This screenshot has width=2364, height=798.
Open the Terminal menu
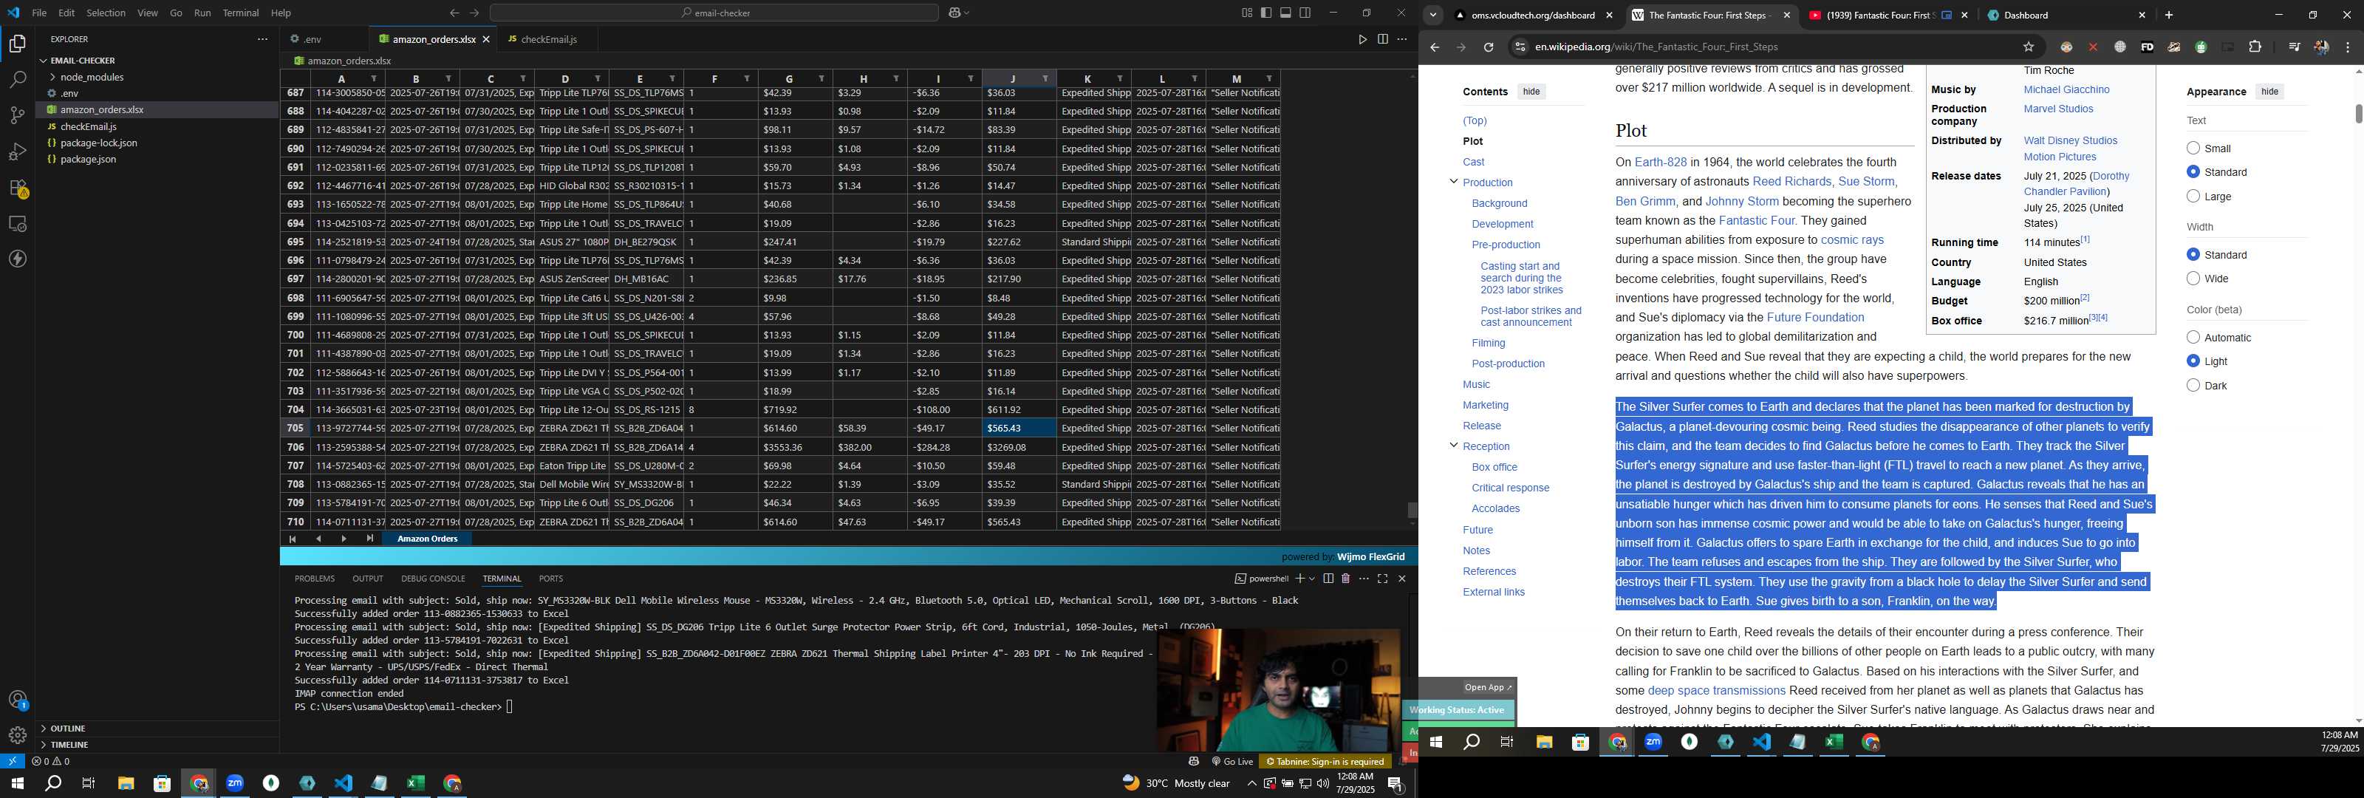(240, 13)
